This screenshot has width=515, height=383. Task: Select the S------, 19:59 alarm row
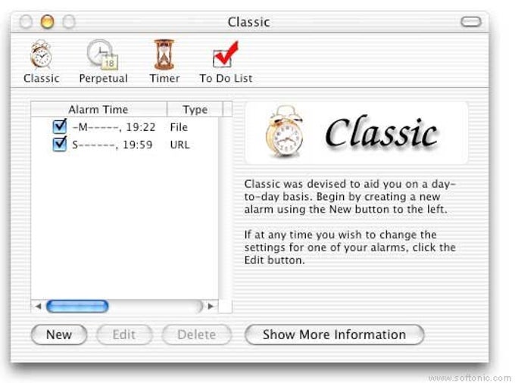pos(125,145)
